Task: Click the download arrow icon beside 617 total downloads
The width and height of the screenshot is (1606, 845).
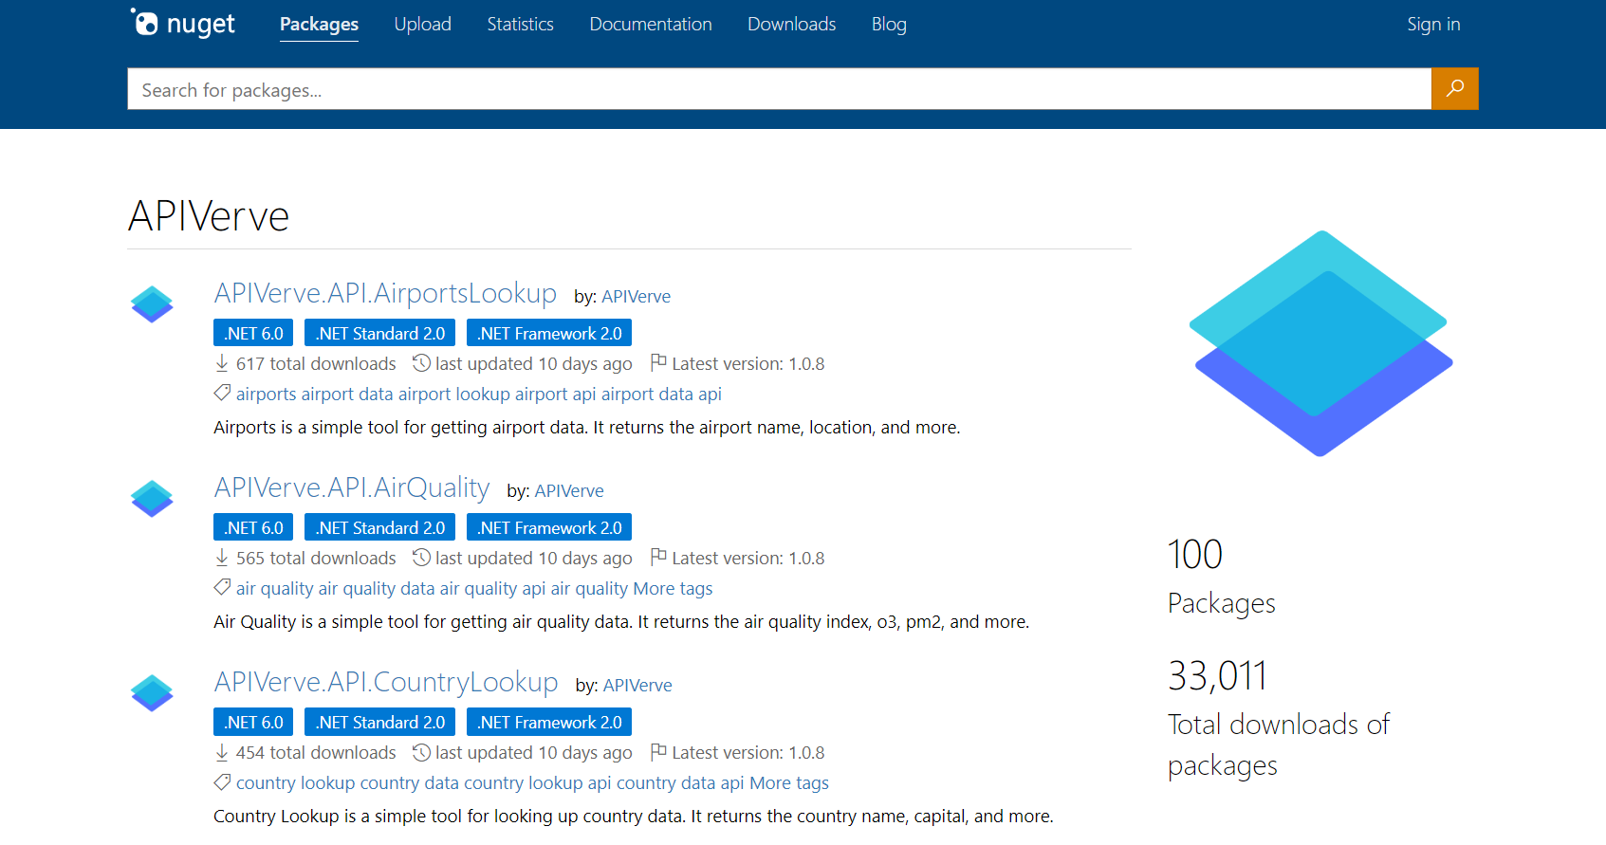Action: coord(222,363)
